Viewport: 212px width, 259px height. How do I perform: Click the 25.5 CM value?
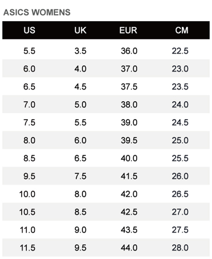[180, 158]
